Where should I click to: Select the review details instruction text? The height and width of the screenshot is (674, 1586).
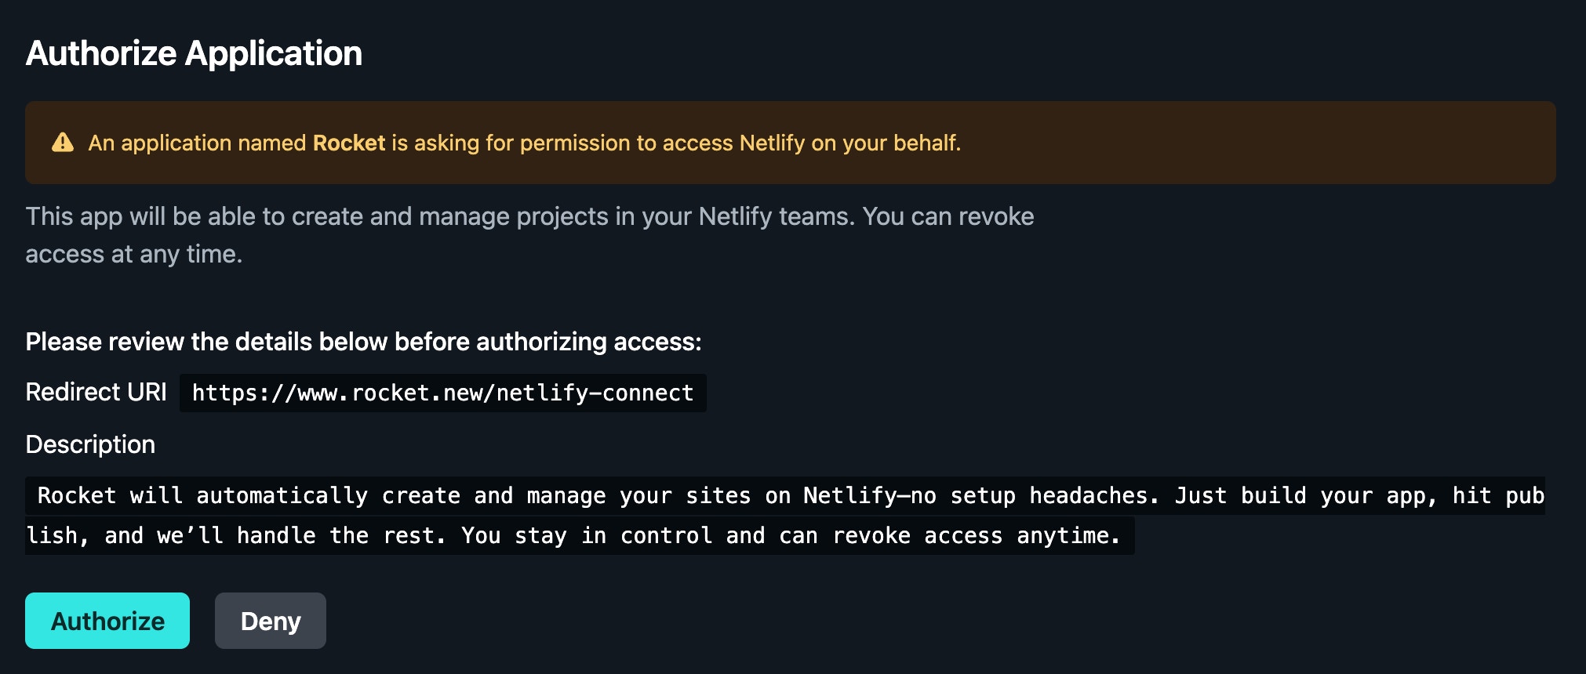364,341
